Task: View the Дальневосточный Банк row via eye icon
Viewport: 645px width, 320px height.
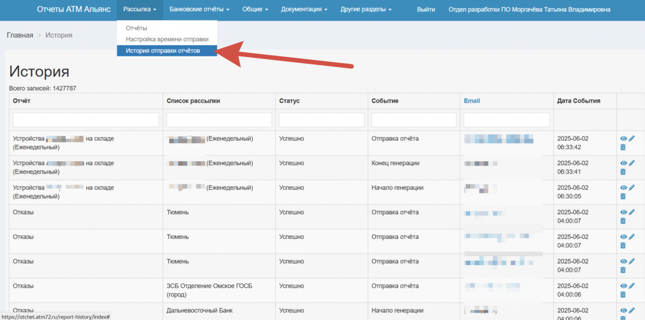Action: coord(624,311)
